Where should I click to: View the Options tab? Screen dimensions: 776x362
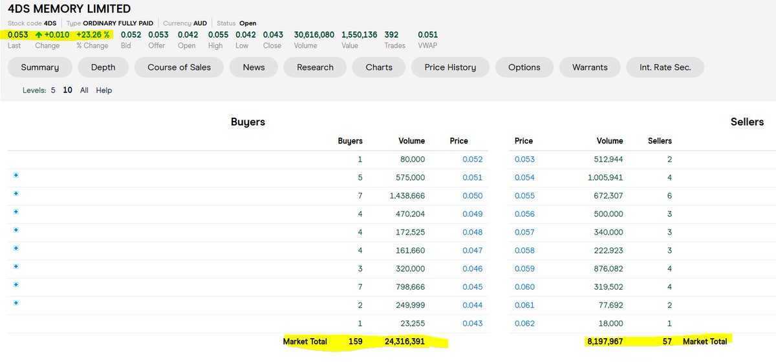pos(524,67)
